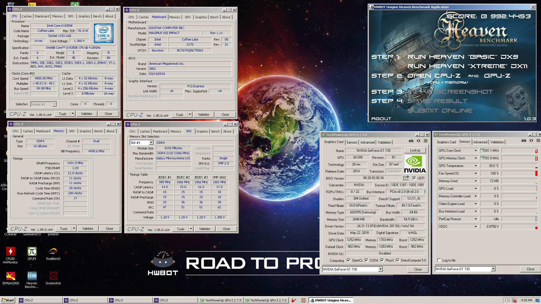541x304 pixels.
Task: Click Run Heaven "Basic" DX9
Action: tap(463, 57)
